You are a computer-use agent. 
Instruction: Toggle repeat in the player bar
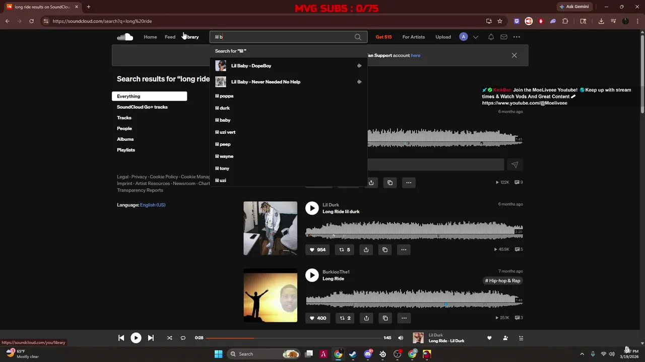[x=183, y=338]
